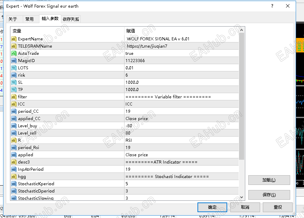Select the applied_CC value Close price

coord(137,119)
